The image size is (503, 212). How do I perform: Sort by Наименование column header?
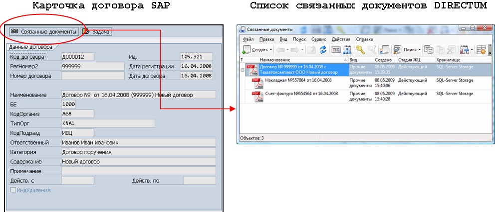coord(303,60)
